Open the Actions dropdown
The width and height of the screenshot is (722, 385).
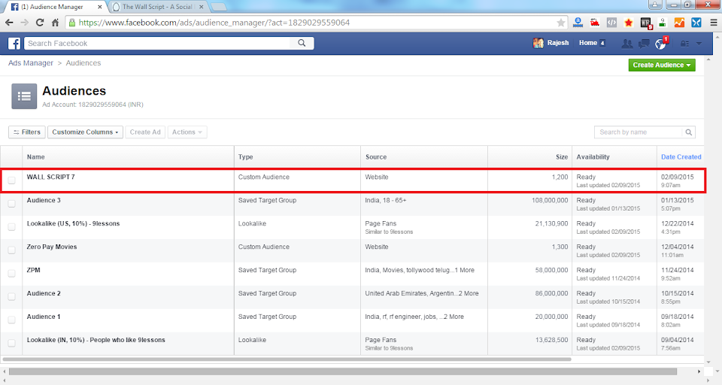(x=187, y=132)
